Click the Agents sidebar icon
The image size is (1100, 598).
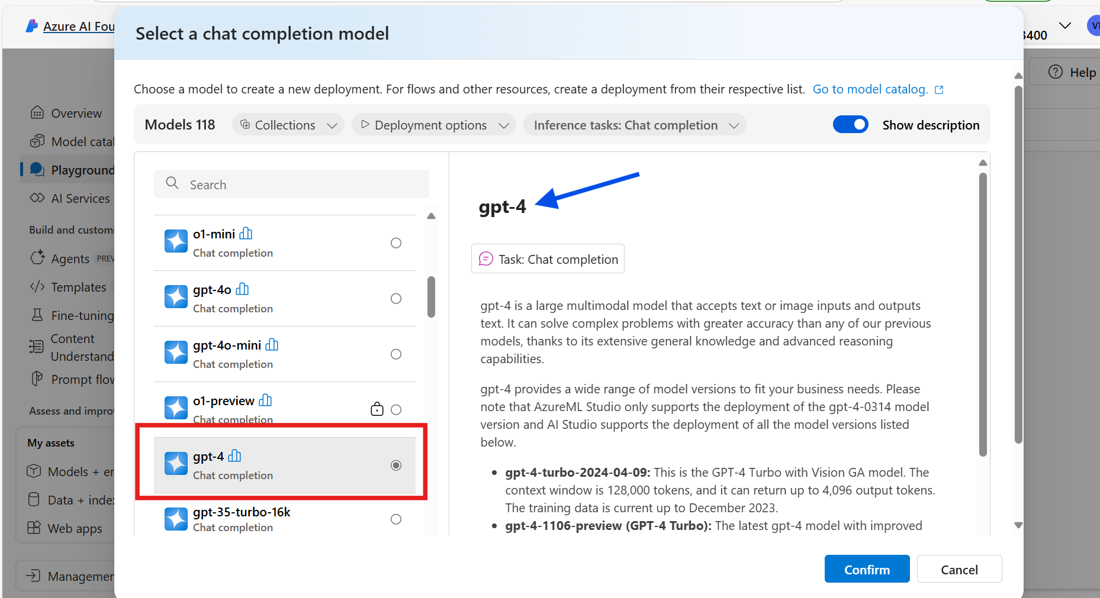tap(37, 258)
